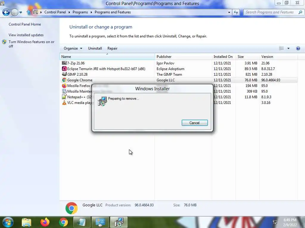Refresh the Programs and Features view

coord(236,12)
